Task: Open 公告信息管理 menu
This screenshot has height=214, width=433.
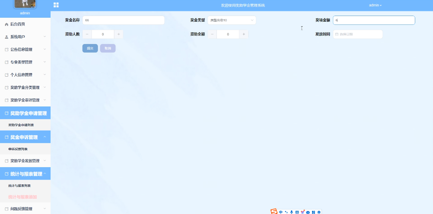Action: click(25, 49)
